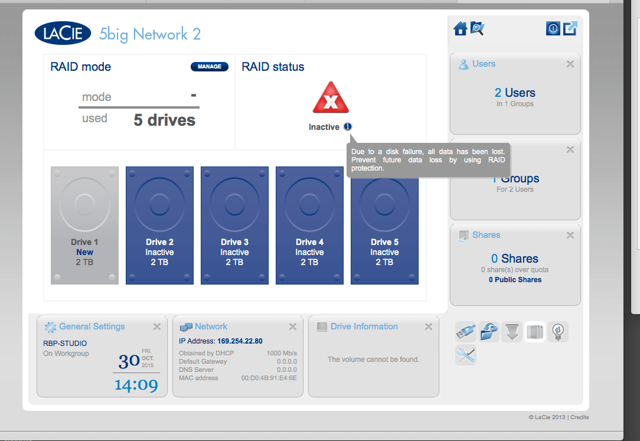This screenshot has height=441, width=640.
Task: Click the LaCie logo
Action: coord(63,33)
